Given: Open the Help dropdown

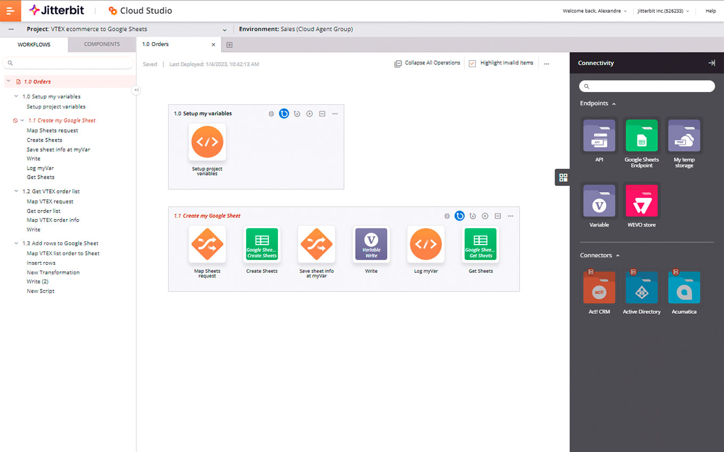Looking at the screenshot, I should coord(711,11).
